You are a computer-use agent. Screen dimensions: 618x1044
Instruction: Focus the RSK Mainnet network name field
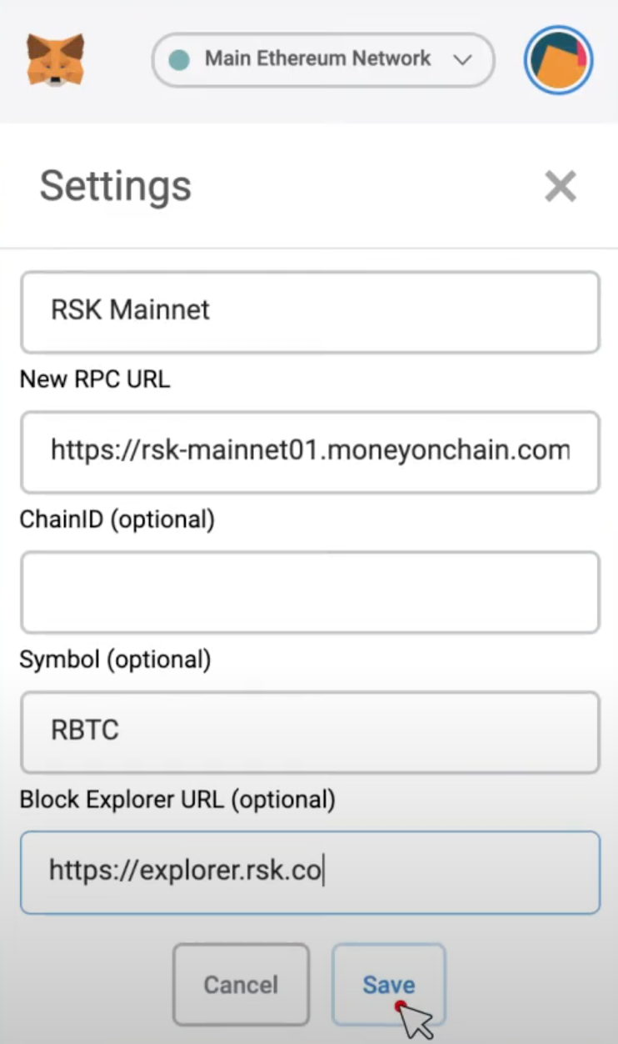point(310,311)
